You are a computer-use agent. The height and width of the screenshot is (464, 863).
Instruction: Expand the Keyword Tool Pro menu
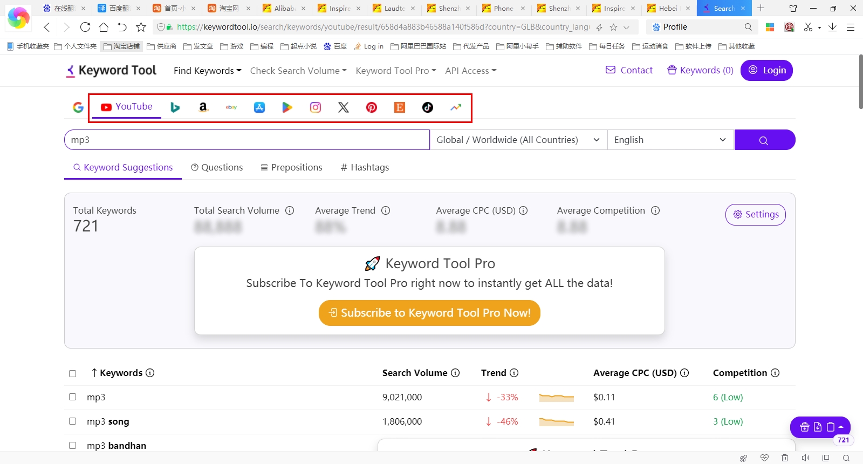coord(396,71)
